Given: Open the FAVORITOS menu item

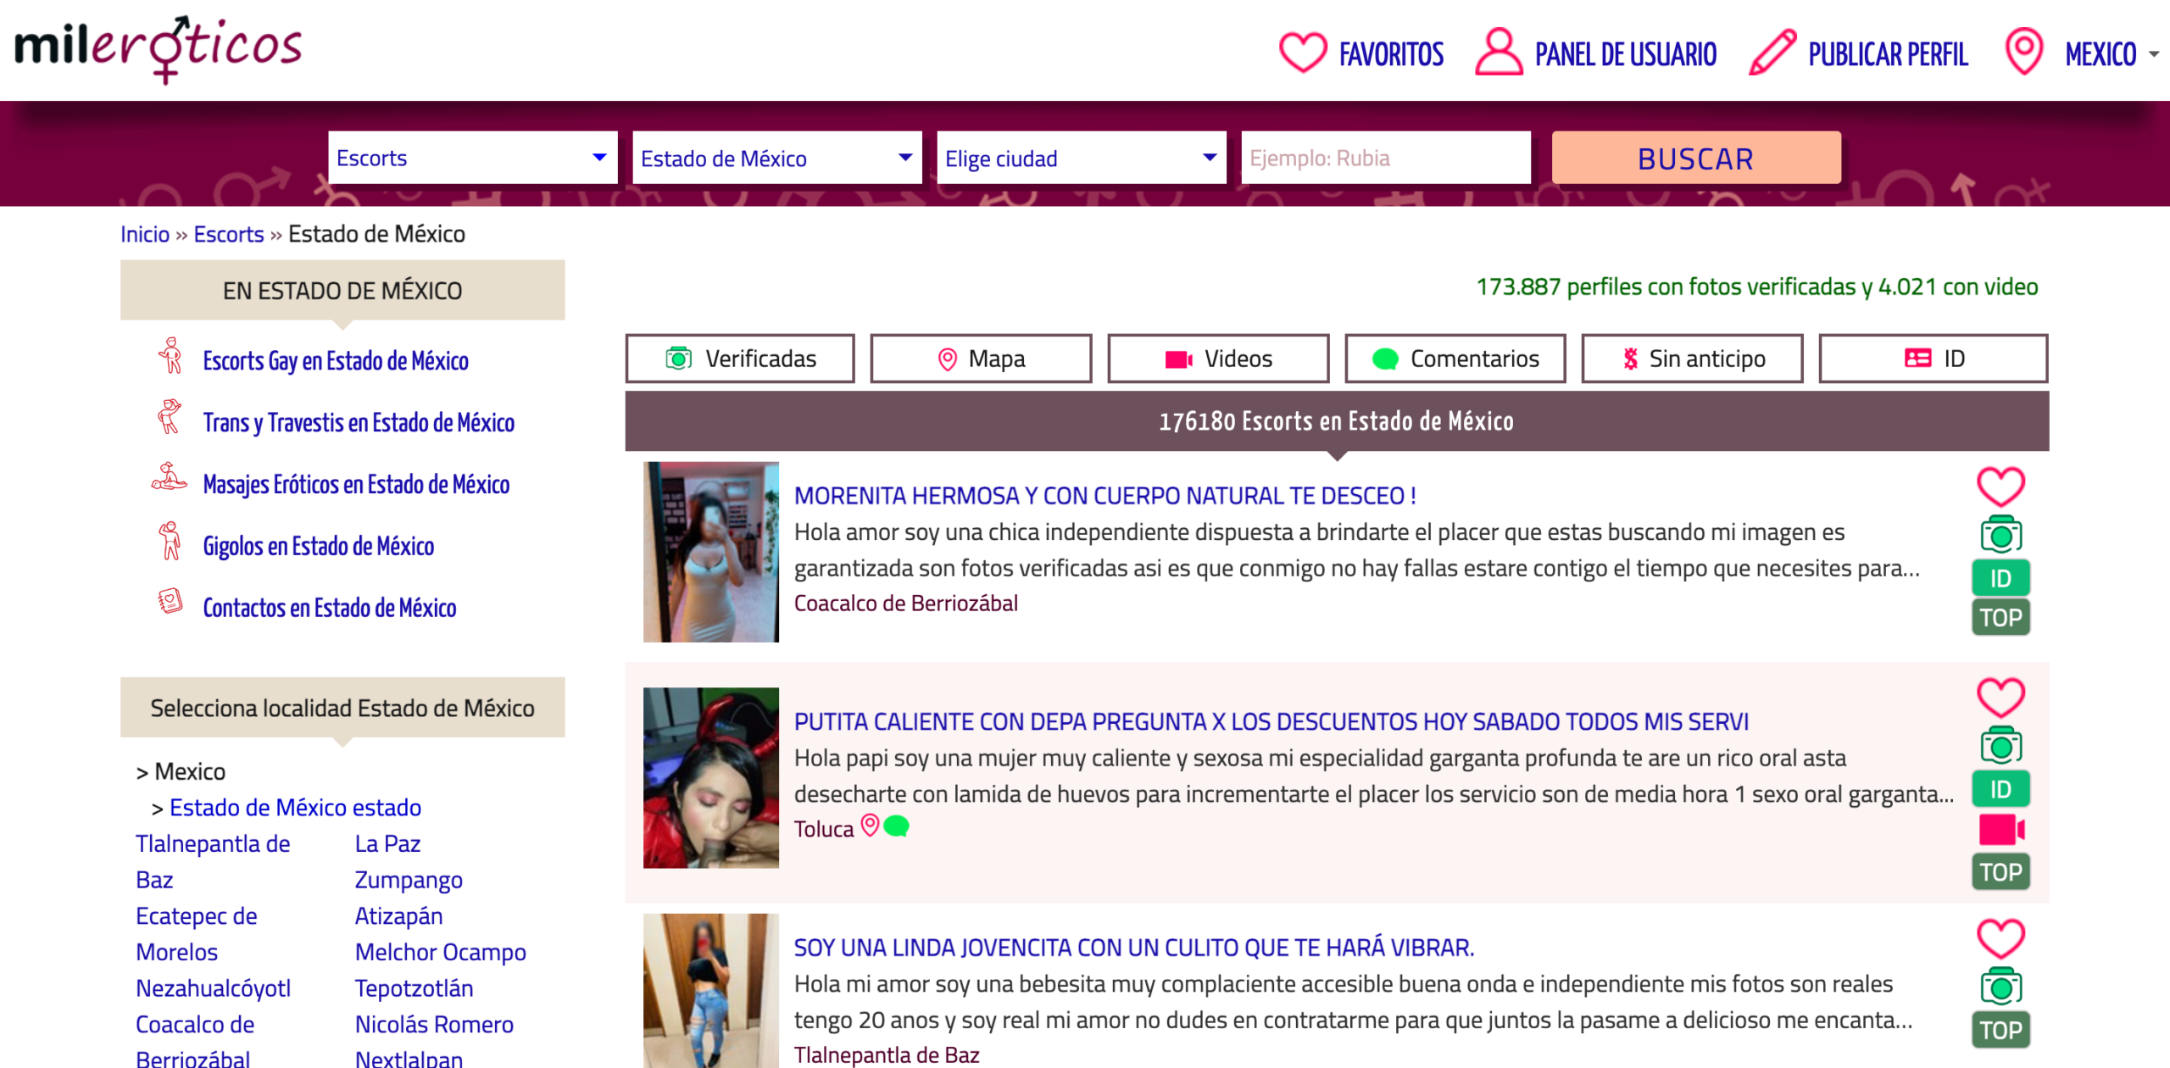Looking at the screenshot, I should coord(1391,54).
